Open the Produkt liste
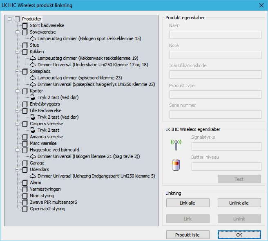Screen dimensions: 268x241 (188, 235)
